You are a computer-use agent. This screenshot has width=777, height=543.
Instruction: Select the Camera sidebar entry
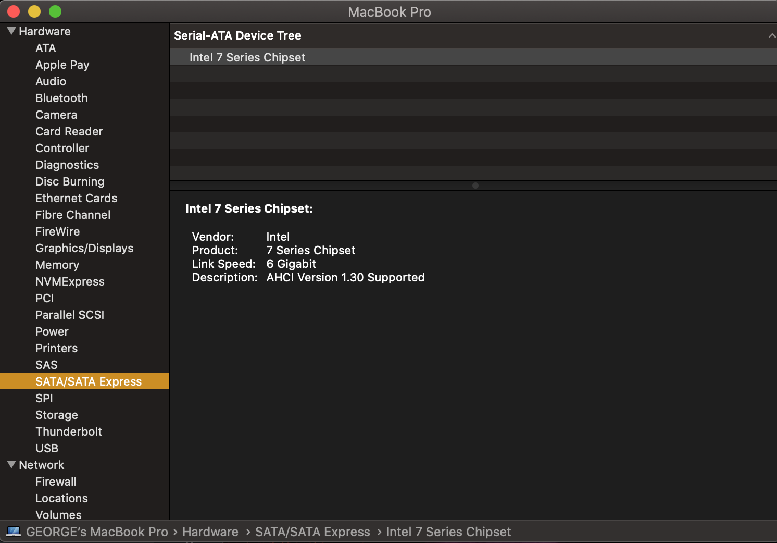[56, 115]
